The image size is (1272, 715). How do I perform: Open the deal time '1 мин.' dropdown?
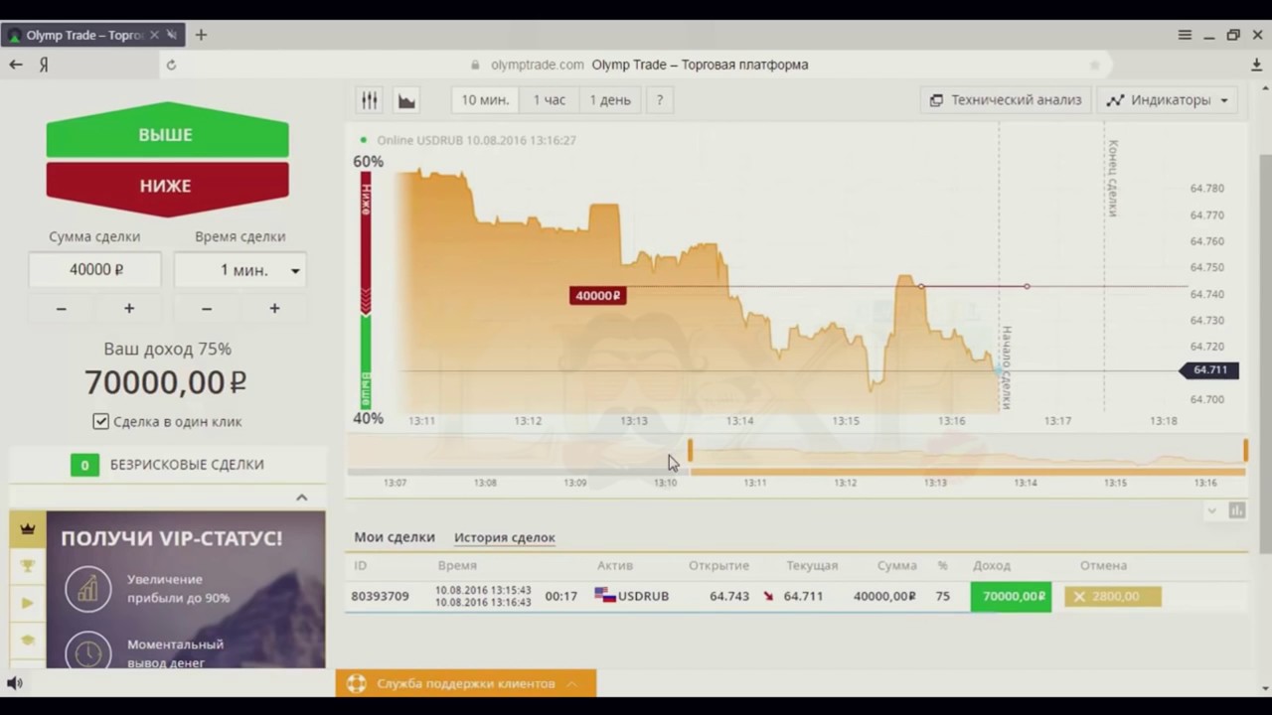[239, 270]
